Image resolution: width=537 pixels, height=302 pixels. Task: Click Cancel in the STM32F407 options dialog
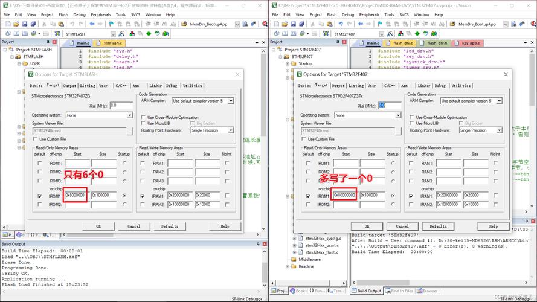click(x=402, y=226)
